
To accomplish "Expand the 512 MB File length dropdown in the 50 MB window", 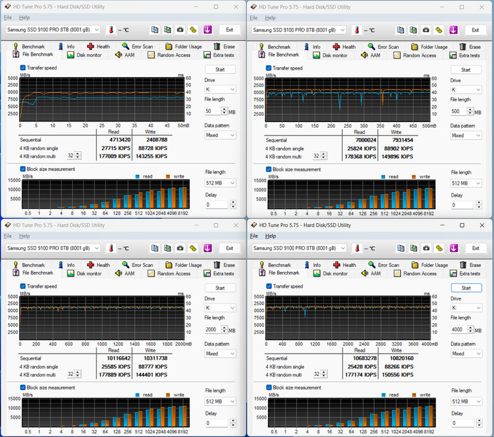I will click(220, 183).
